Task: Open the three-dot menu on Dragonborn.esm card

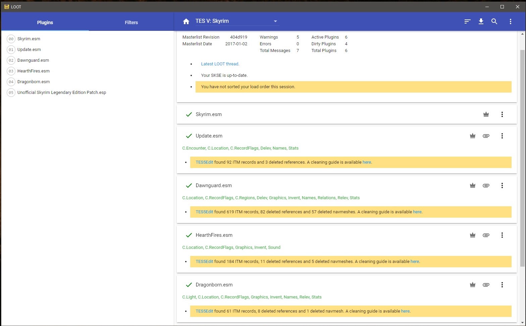Action: (x=502, y=285)
